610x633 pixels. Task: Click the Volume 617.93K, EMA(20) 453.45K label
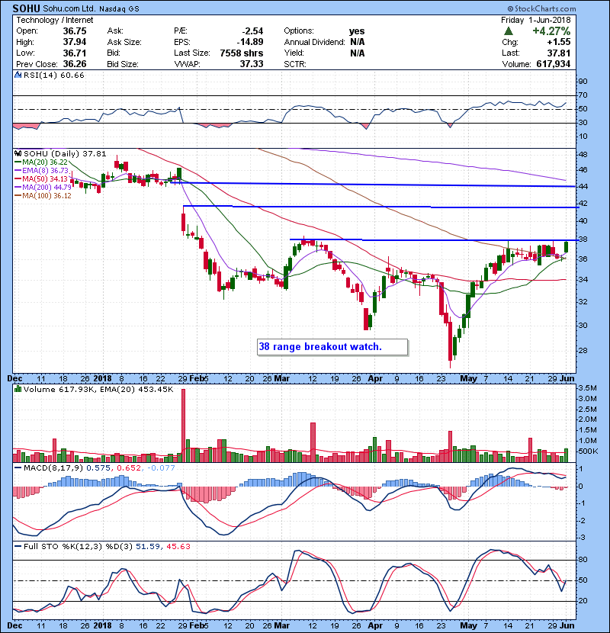coord(98,389)
